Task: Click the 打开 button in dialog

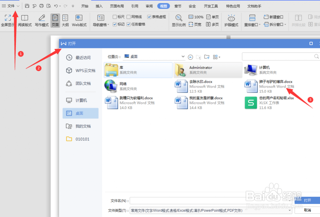Action: [x=307, y=200]
